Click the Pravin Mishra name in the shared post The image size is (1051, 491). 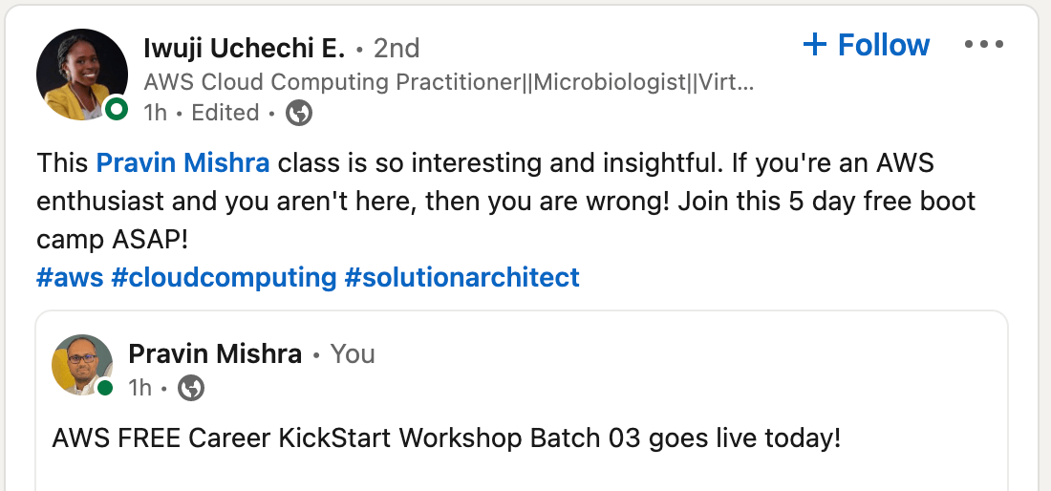pyautogui.click(x=214, y=354)
